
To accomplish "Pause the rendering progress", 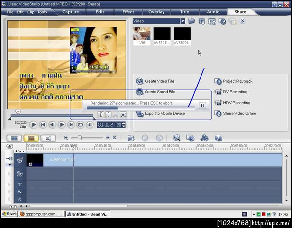I will click(x=202, y=105).
